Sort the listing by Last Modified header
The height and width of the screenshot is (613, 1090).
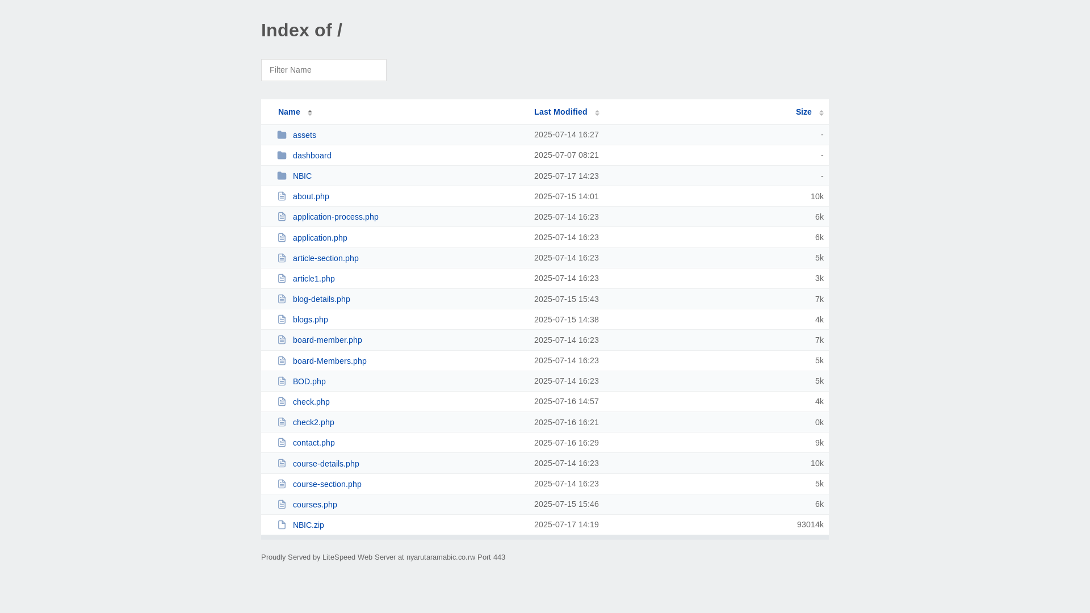pos(560,112)
